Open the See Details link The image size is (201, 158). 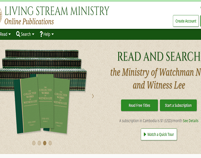(x=191, y=120)
